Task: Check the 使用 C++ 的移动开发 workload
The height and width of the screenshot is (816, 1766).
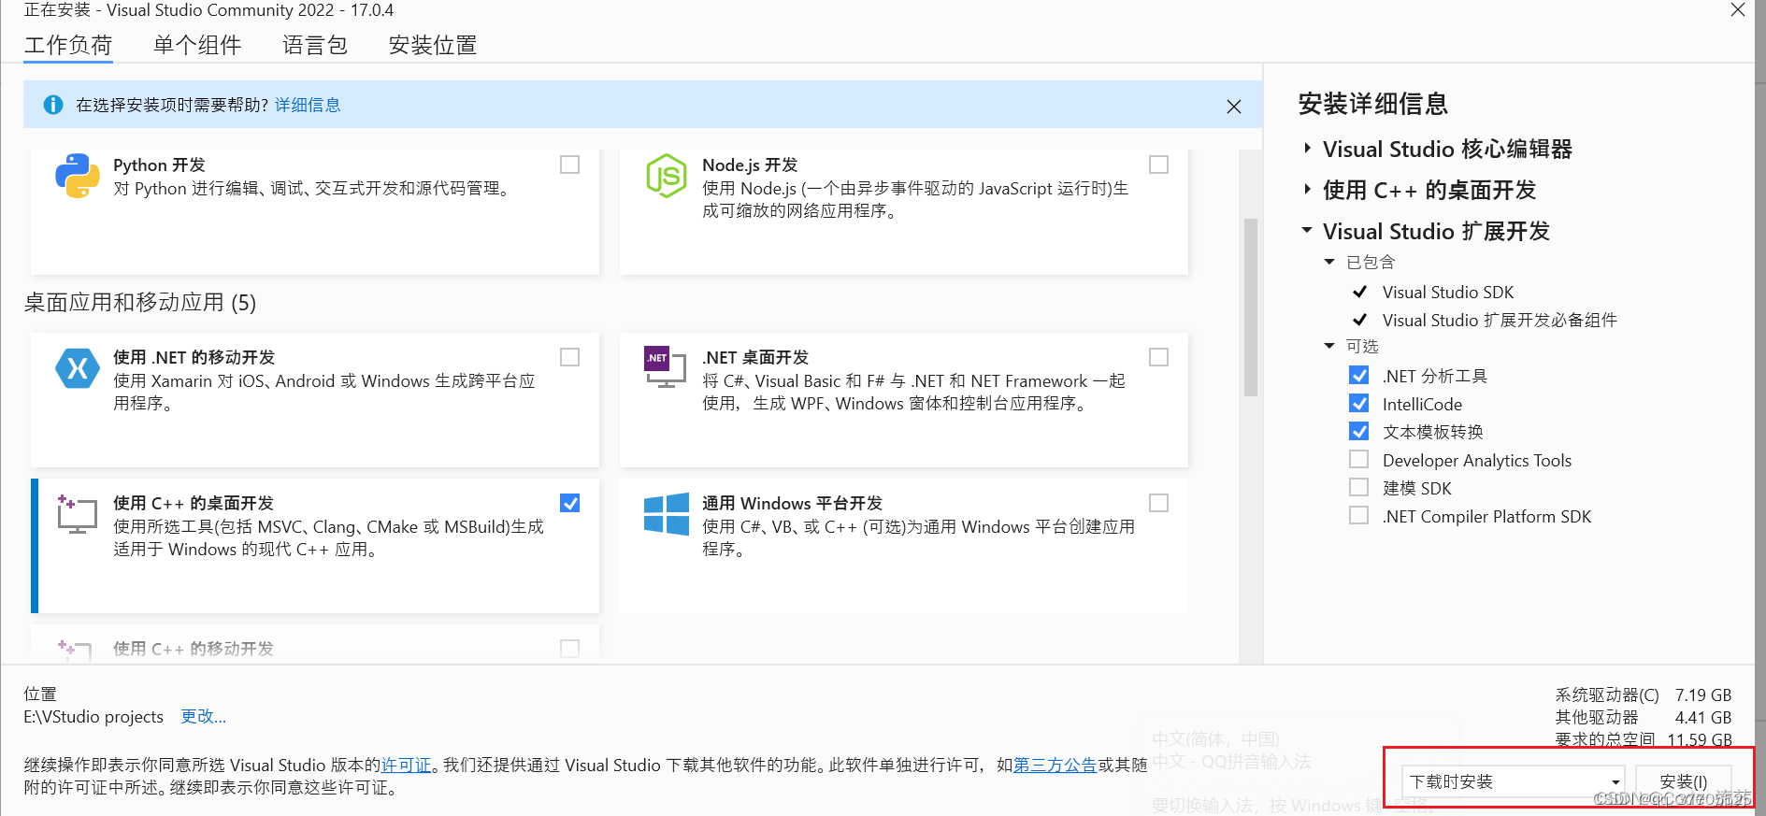Action: click(569, 648)
